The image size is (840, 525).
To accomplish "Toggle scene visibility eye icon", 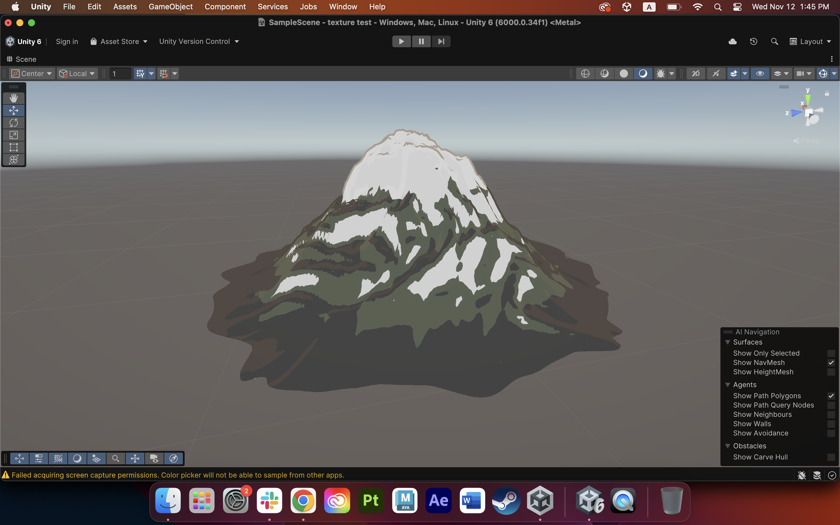I will click(x=759, y=73).
